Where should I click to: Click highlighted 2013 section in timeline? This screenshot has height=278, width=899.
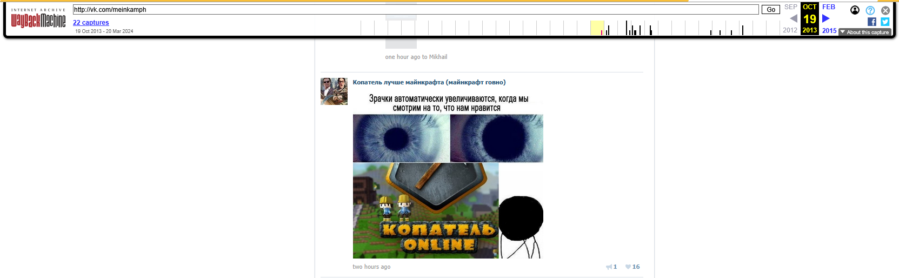(597, 28)
